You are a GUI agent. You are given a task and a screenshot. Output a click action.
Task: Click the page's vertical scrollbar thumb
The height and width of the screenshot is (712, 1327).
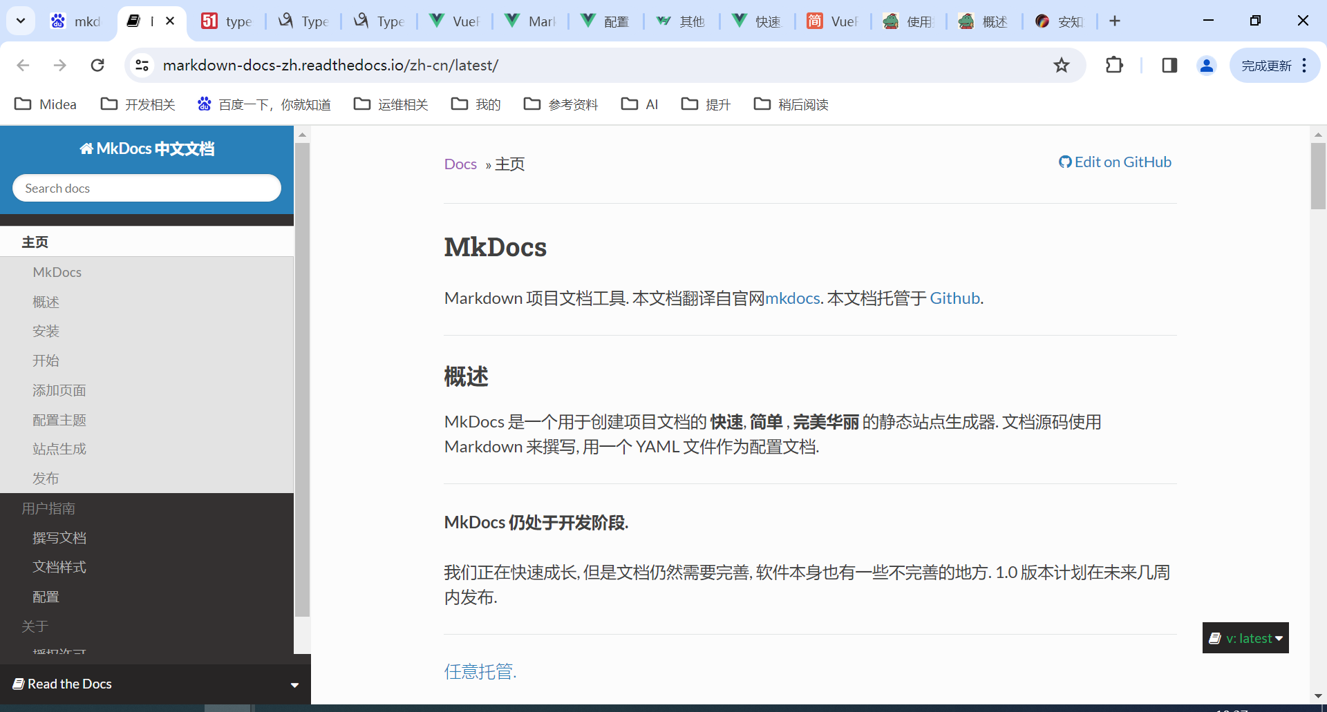point(1318,175)
